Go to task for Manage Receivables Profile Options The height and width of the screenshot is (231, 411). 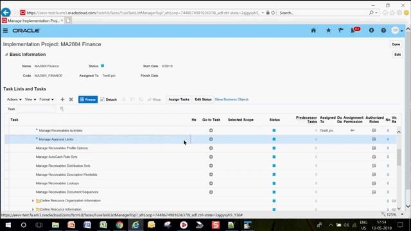[211, 148]
